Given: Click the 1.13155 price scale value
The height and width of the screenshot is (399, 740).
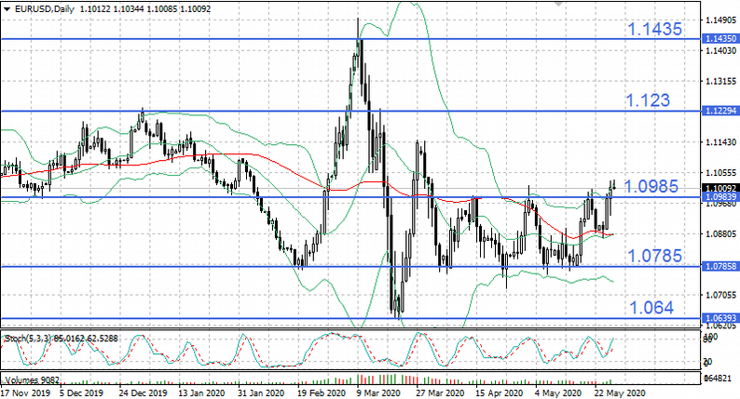Looking at the screenshot, I should 720,81.
